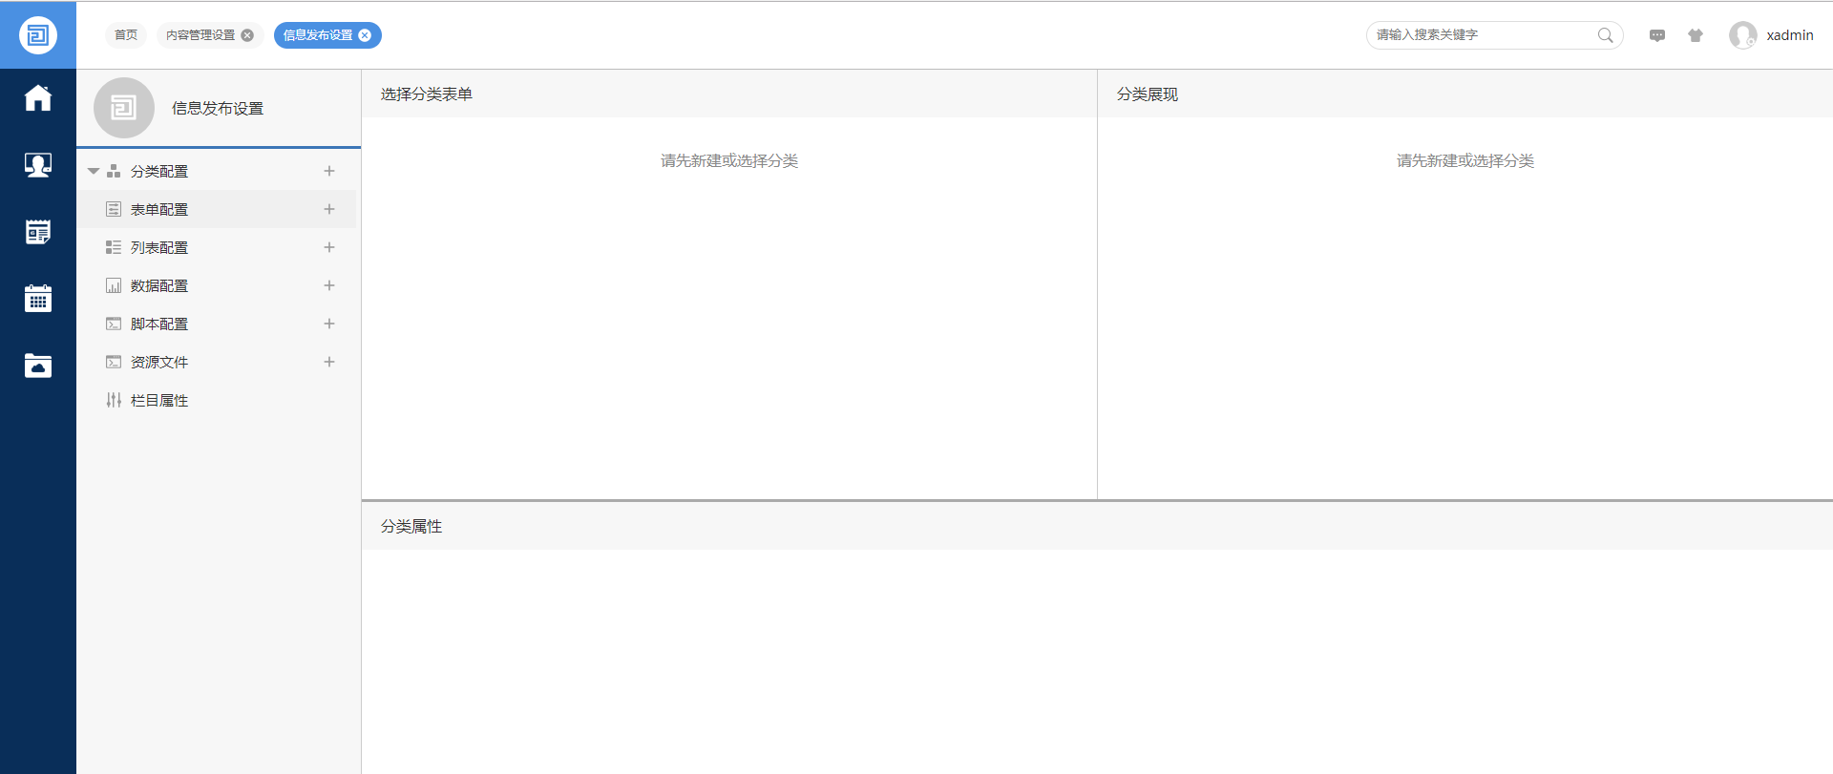Focus the search keyword input field
Viewport: 1833px width, 774px height.
1480,35
